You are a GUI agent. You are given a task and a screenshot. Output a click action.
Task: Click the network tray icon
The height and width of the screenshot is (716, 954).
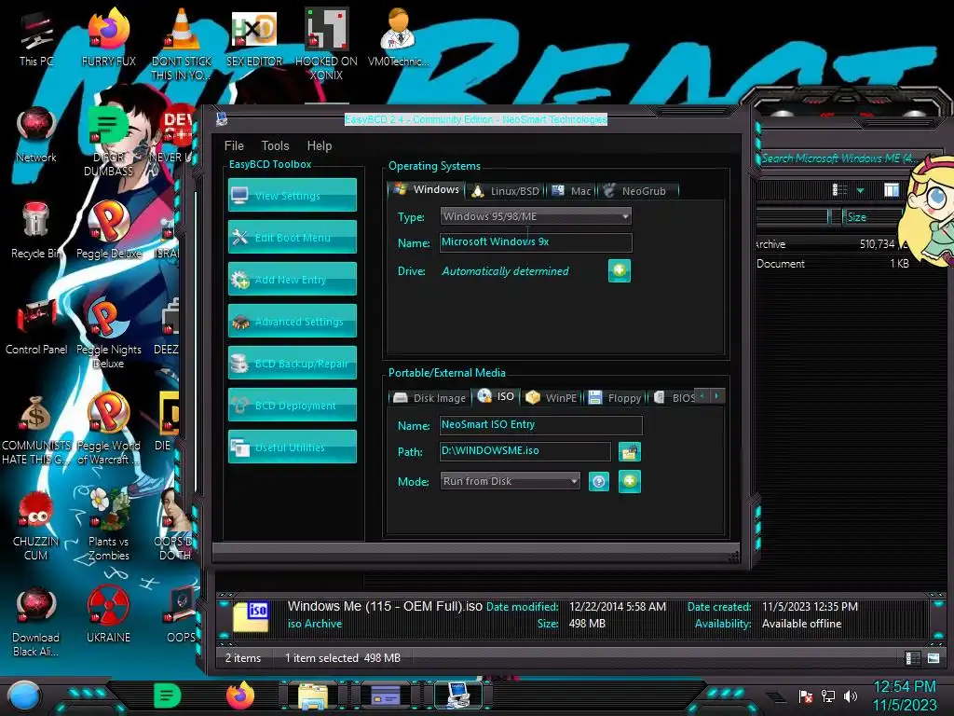pos(828,695)
